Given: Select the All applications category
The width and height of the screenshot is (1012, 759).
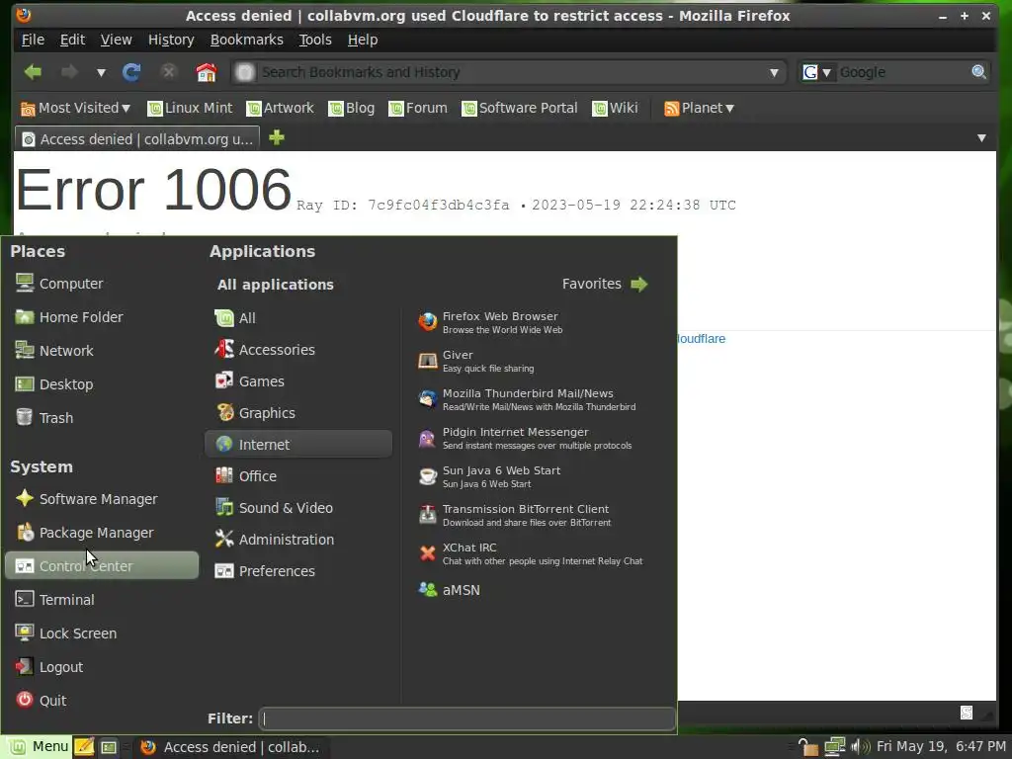Looking at the screenshot, I should [298, 318].
